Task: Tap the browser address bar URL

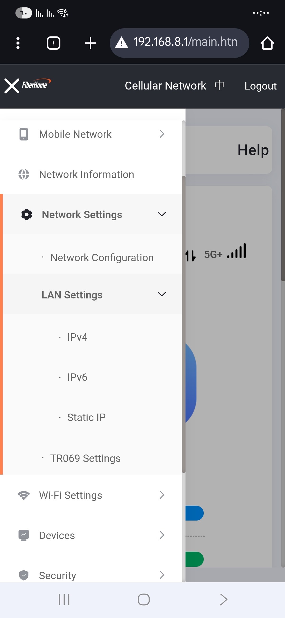Action: coord(185,42)
